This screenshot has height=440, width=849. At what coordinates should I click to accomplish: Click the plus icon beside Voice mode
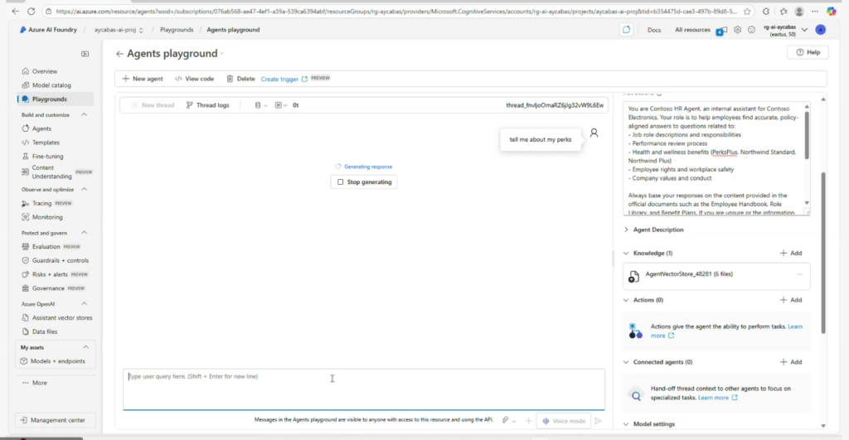coord(528,420)
